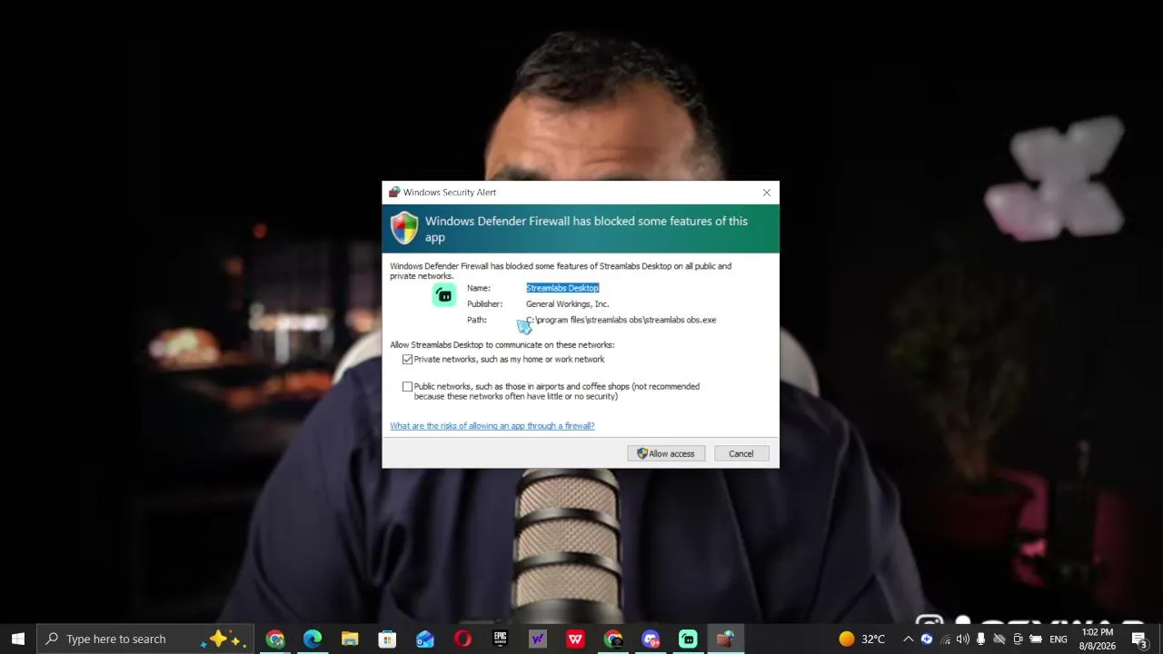The width and height of the screenshot is (1163, 654).
Task: Click the Type here to search box
Action: coord(145,639)
